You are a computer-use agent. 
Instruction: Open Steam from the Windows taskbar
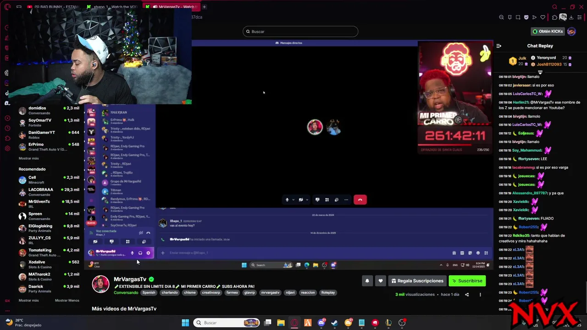[334, 323]
